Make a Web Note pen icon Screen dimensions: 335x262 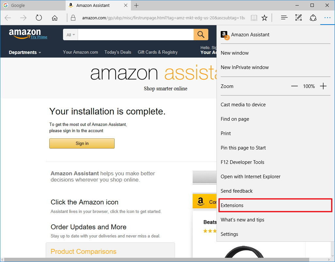point(298,18)
